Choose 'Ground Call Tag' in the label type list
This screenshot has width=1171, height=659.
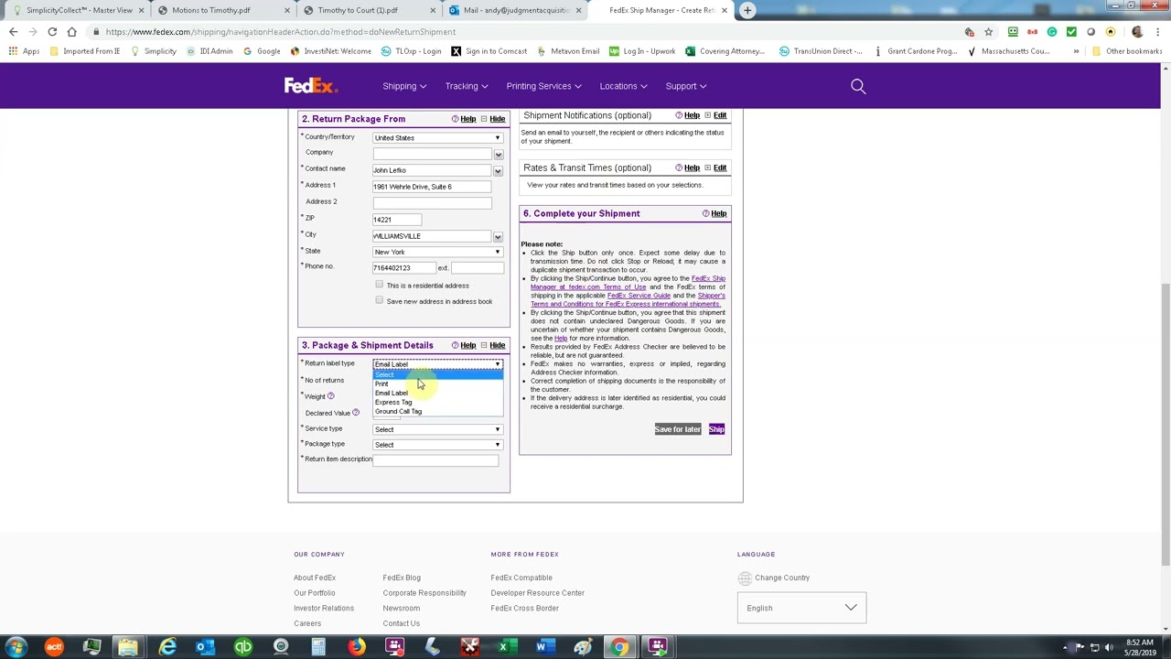pyautogui.click(x=437, y=411)
